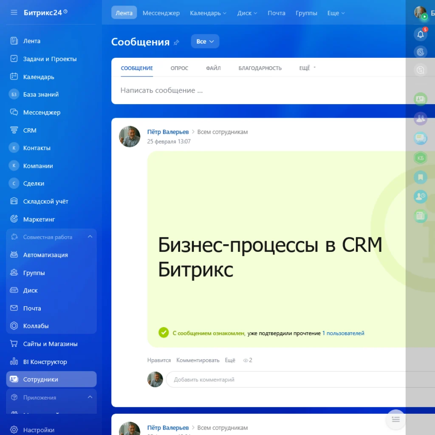This screenshot has height=435, width=435.
Task: Confirm reading via green checkmark acknowledgment
Action: pyautogui.click(x=164, y=333)
